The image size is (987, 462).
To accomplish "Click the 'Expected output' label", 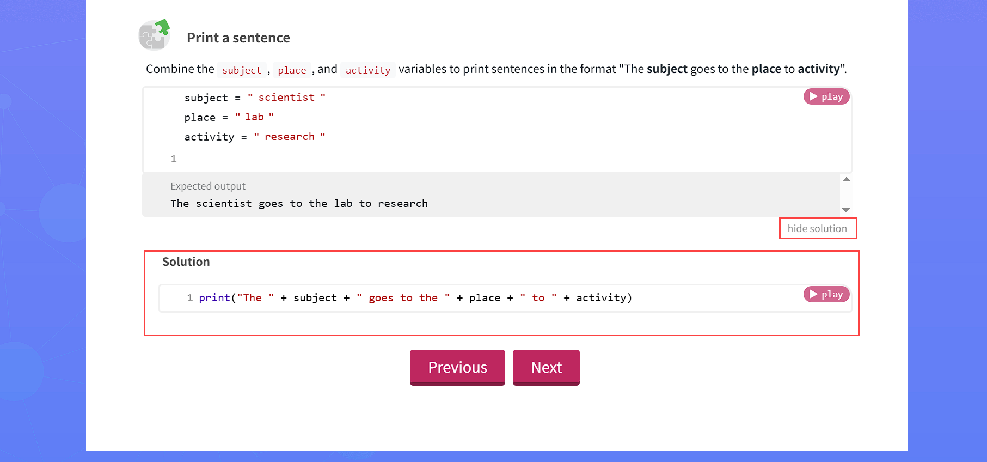I will click(208, 186).
